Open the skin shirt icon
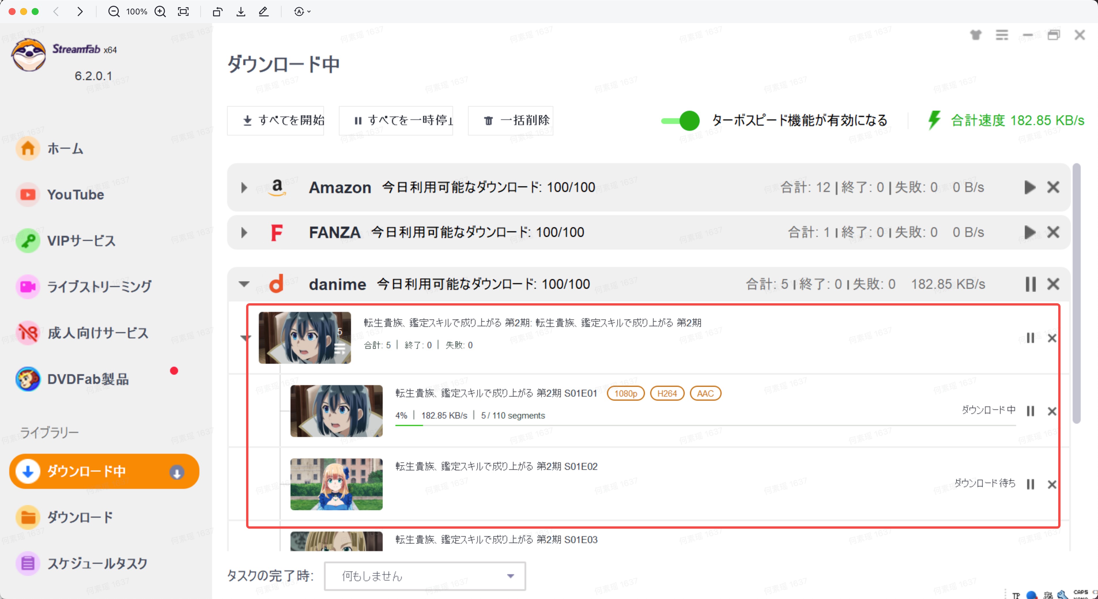This screenshot has height=599, width=1098. coord(976,35)
